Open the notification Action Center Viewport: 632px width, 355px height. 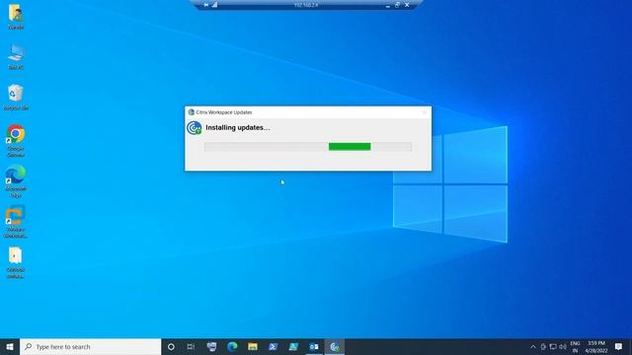coord(619,346)
